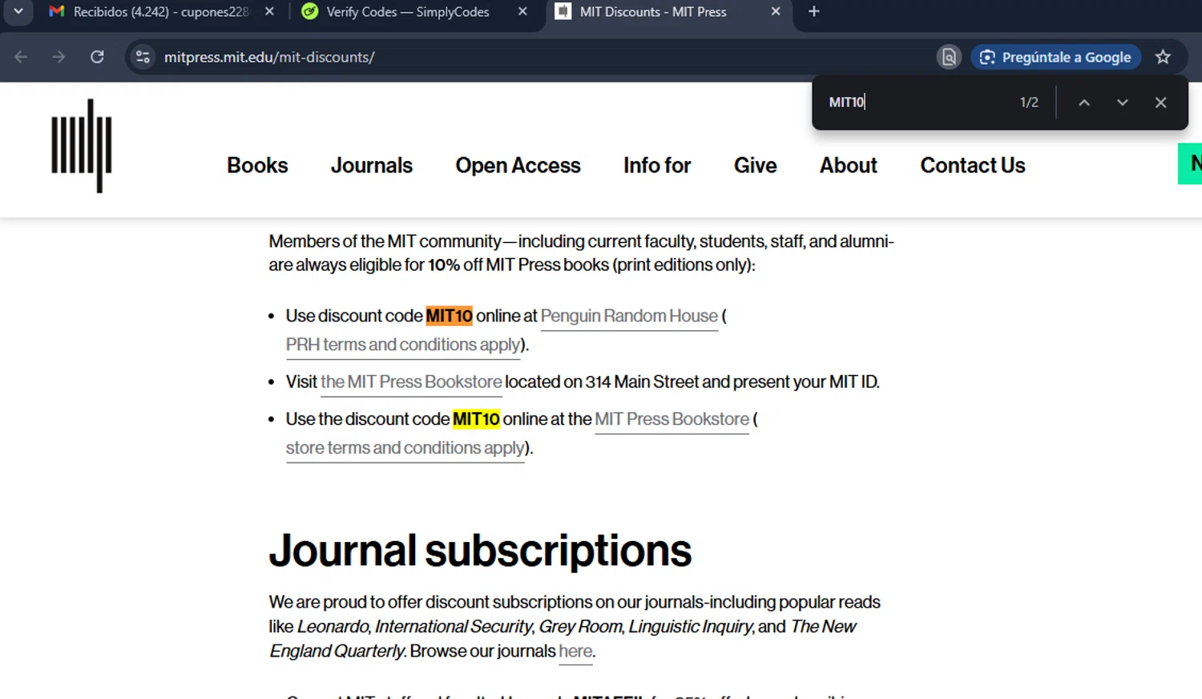The height and width of the screenshot is (699, 1202).
Task: Close the Gmail Recibidos tab
Action: [269, 12]
